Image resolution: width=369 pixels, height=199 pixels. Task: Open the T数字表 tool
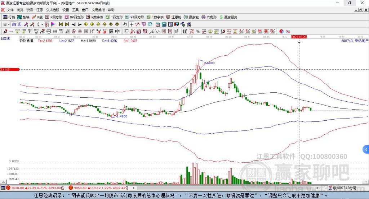coord(155,17)
